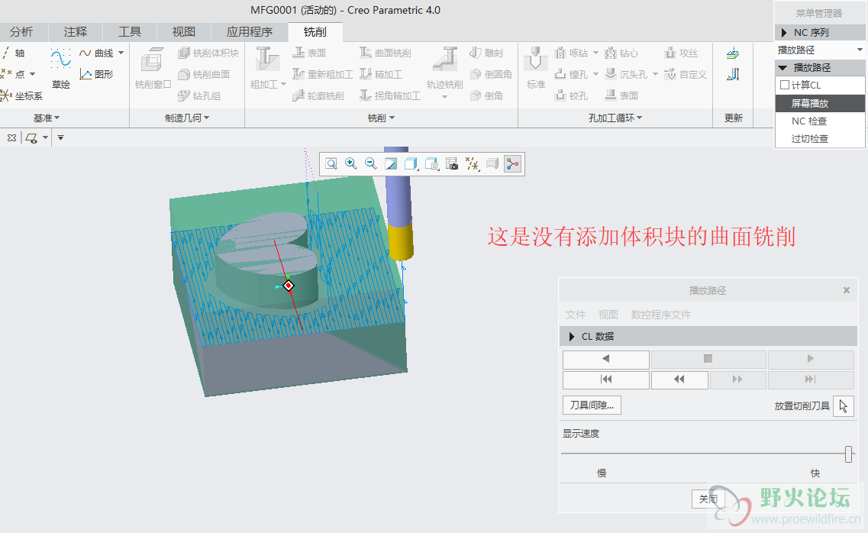This screenshot has height=533, width=868.
Task: Switch to the 分析 ribbon tab
Action: (x=21, y=32)
